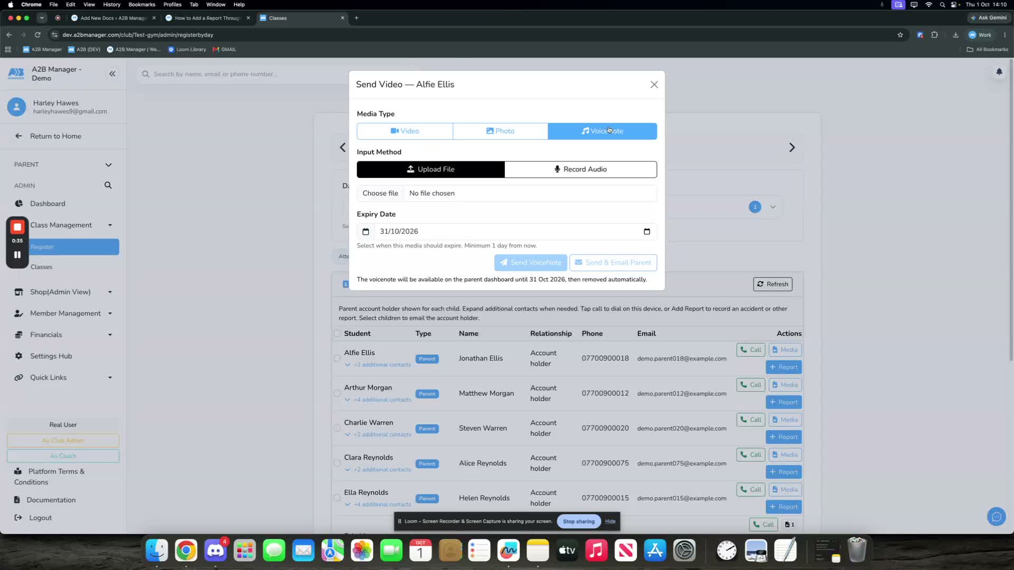Image resolution: width=1014 pixels, height=570 pixels.
Task: Close the Send Video dialog
Action: point(654,84)
